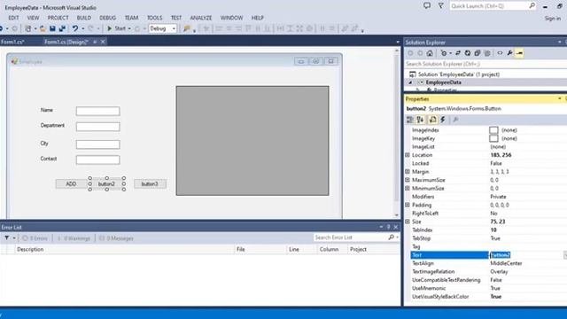Screen dimensions: 567x319
Task: Click the Search Error List field
Action: [x=350, y=237]
